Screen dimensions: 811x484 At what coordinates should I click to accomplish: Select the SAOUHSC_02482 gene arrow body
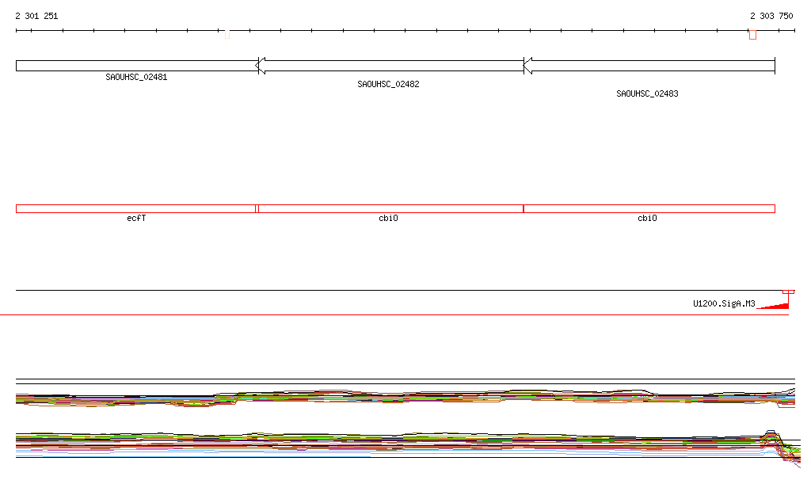[390, 66]
